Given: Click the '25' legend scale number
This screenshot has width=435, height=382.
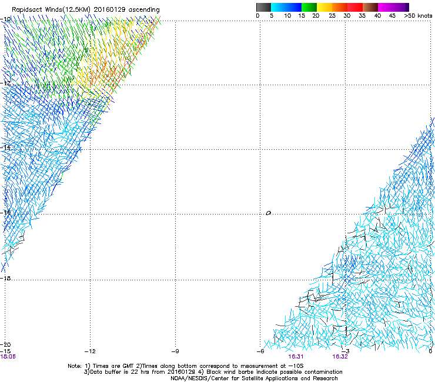Looking at the screenshot, I should click(332, 16).
